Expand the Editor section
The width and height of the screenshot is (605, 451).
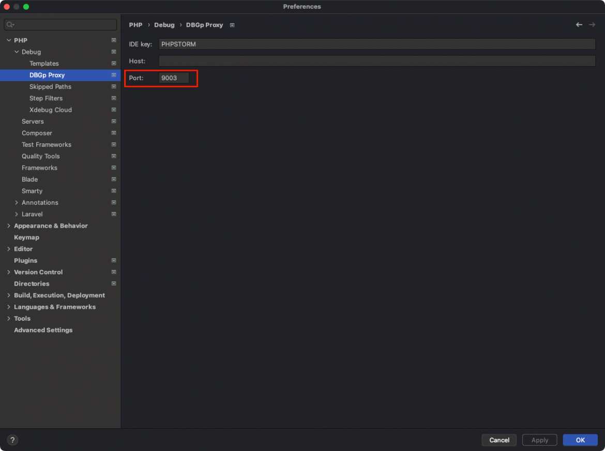(x=9, y=249)
